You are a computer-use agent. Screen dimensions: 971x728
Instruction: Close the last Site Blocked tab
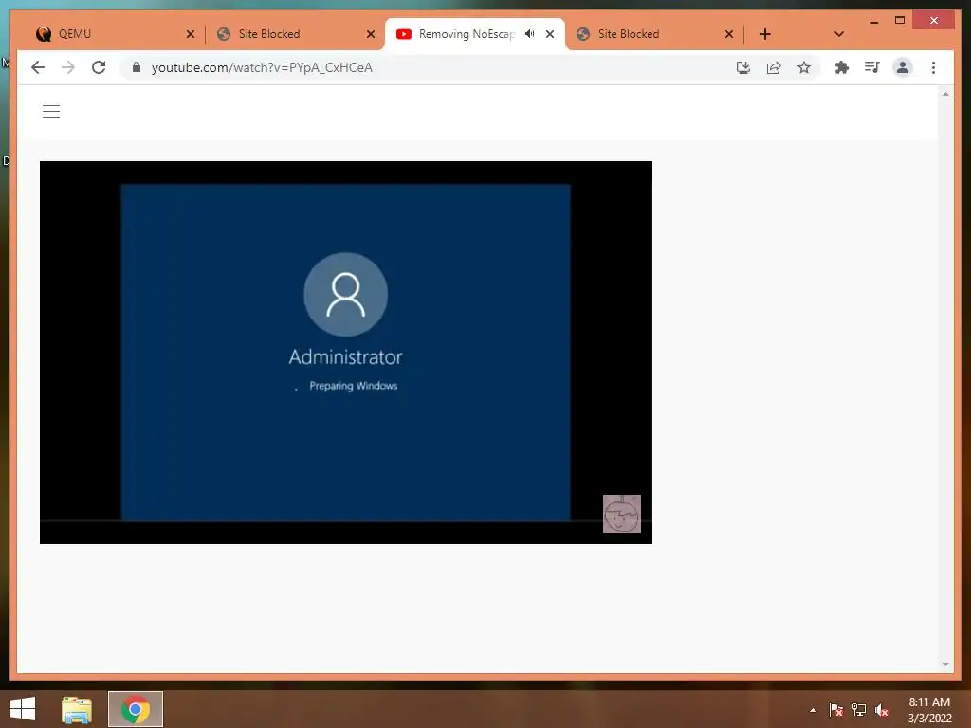click(x=729, y=34)
